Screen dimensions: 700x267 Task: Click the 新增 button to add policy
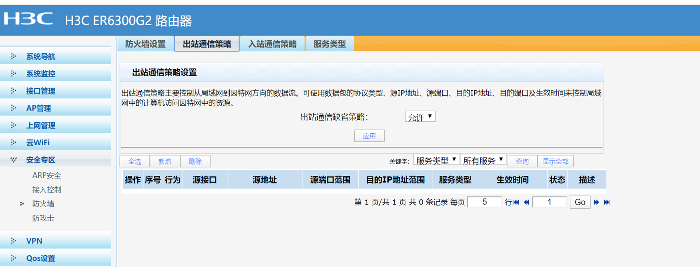(x=165, y=161)
